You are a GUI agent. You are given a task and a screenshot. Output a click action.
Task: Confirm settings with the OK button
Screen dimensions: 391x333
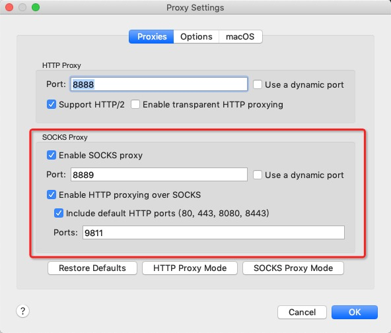click(x=355, y=312)
